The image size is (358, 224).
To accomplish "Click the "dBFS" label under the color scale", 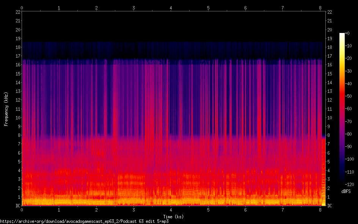I will tap(346, 191).
